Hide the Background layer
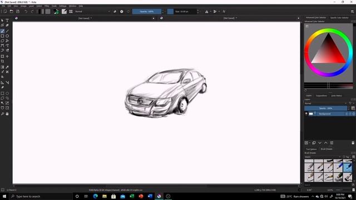This screenshot has height=200, width=356. (306, 114)
